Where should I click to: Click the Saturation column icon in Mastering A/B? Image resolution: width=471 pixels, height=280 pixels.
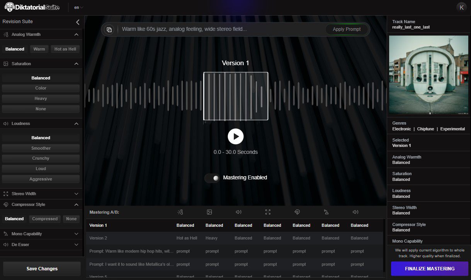(209, 212)
